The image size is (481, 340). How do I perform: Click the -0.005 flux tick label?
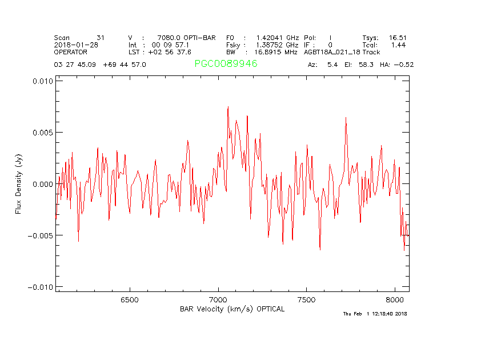pos(39,235)
